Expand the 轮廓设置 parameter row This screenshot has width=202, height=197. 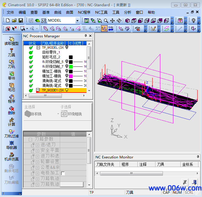point(37,162)
